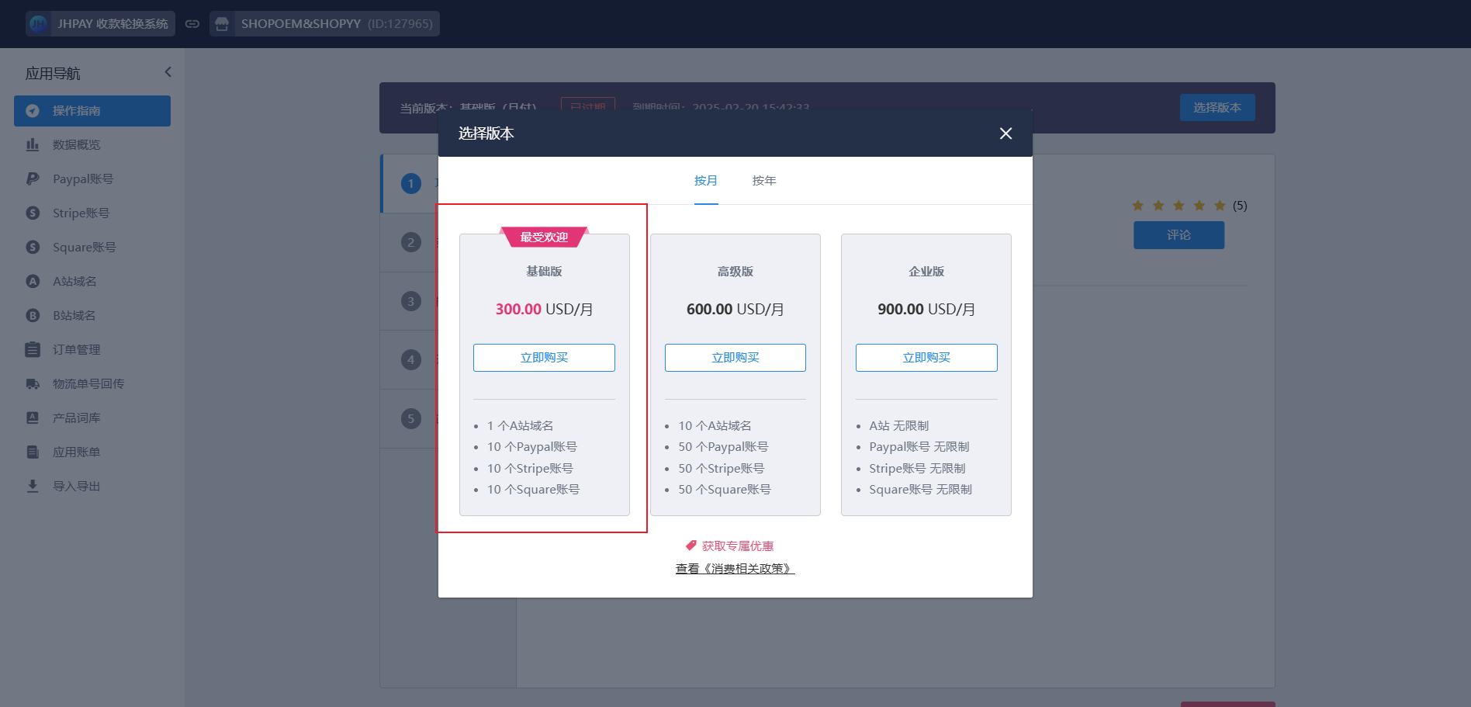Buy the 企业版 plan with 立即购买
This screenshot has width=1471, height=707.
(926, 358)
